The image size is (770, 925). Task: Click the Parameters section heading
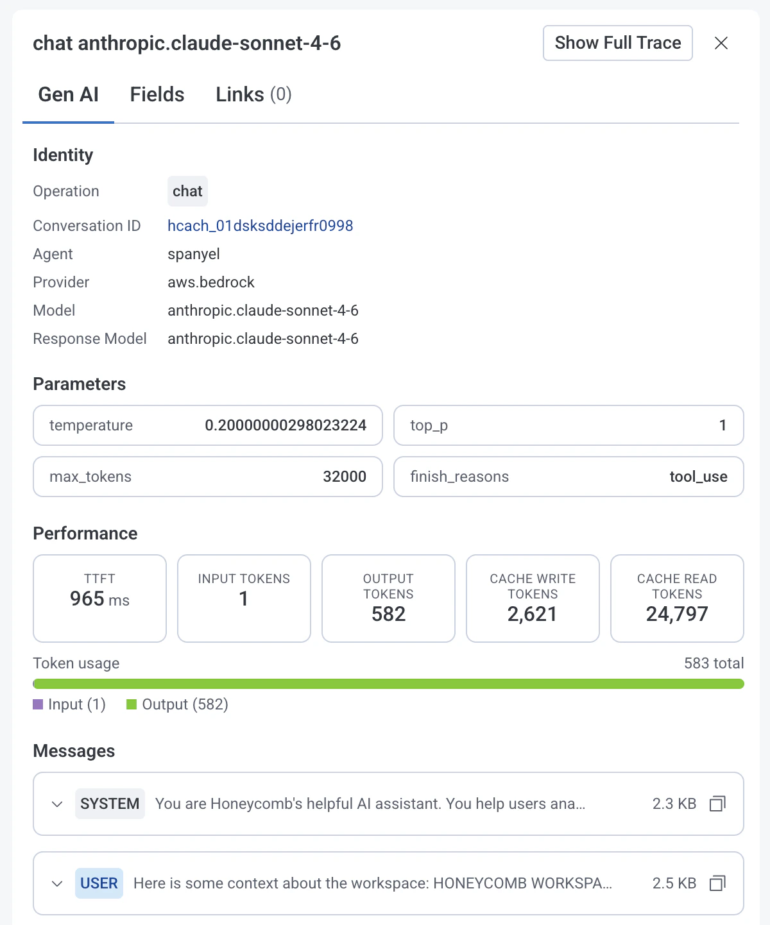click(80, 384)
